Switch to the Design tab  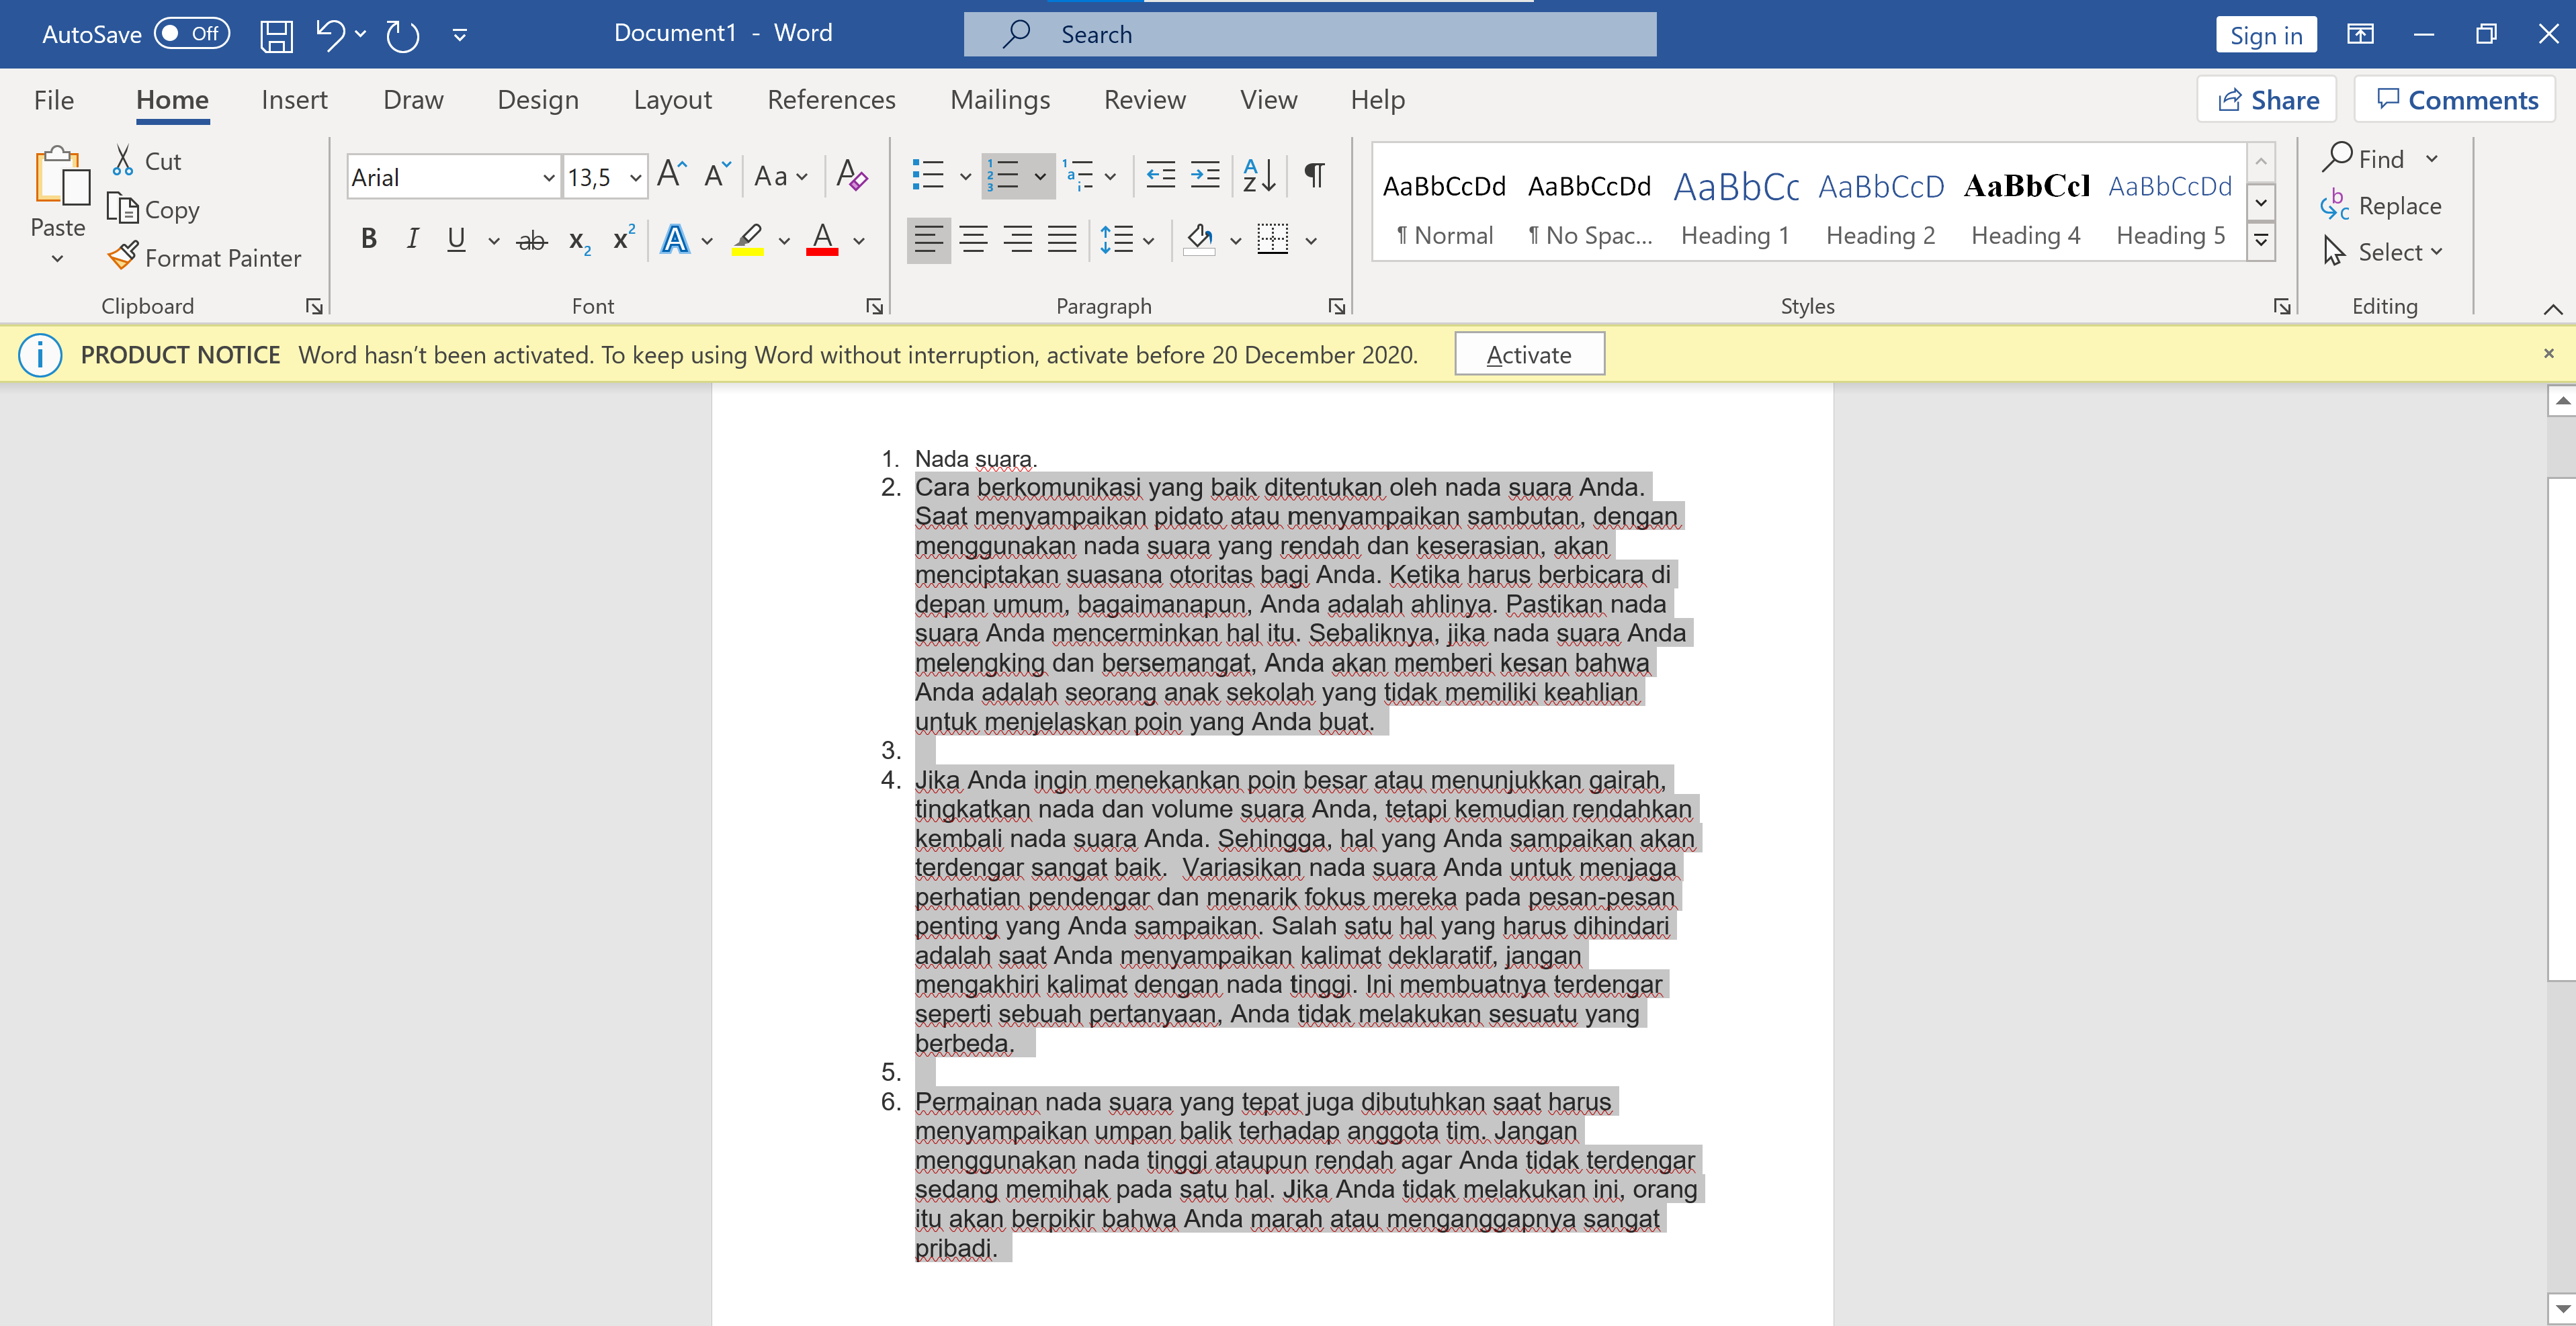tap(538, 99)
